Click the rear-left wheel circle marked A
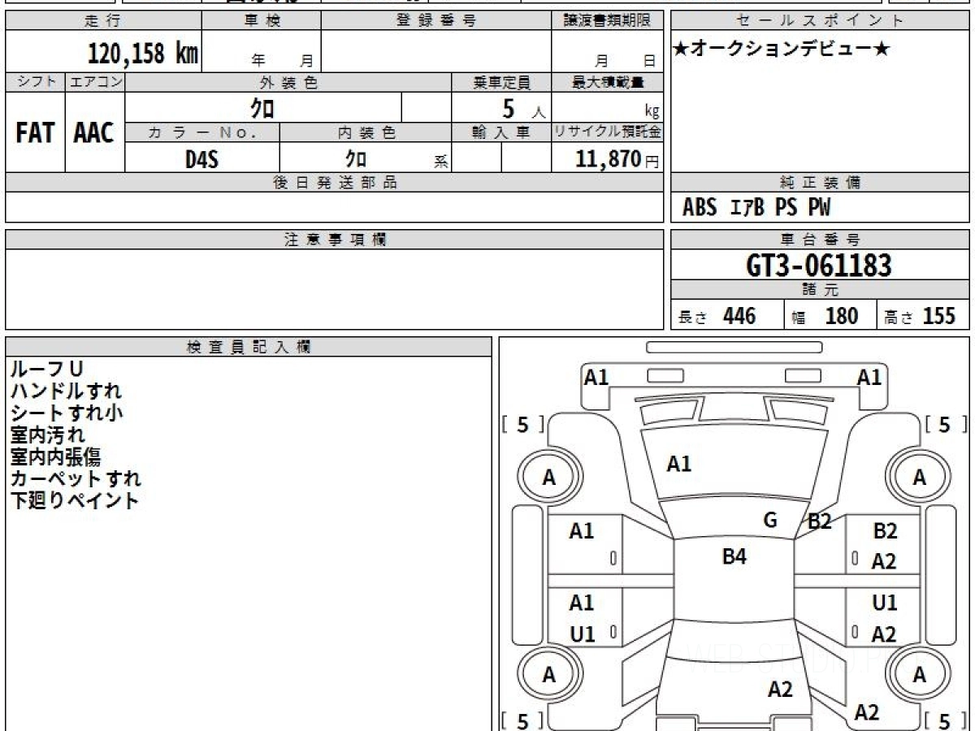The image size is (975, 731). pos(548,674)
